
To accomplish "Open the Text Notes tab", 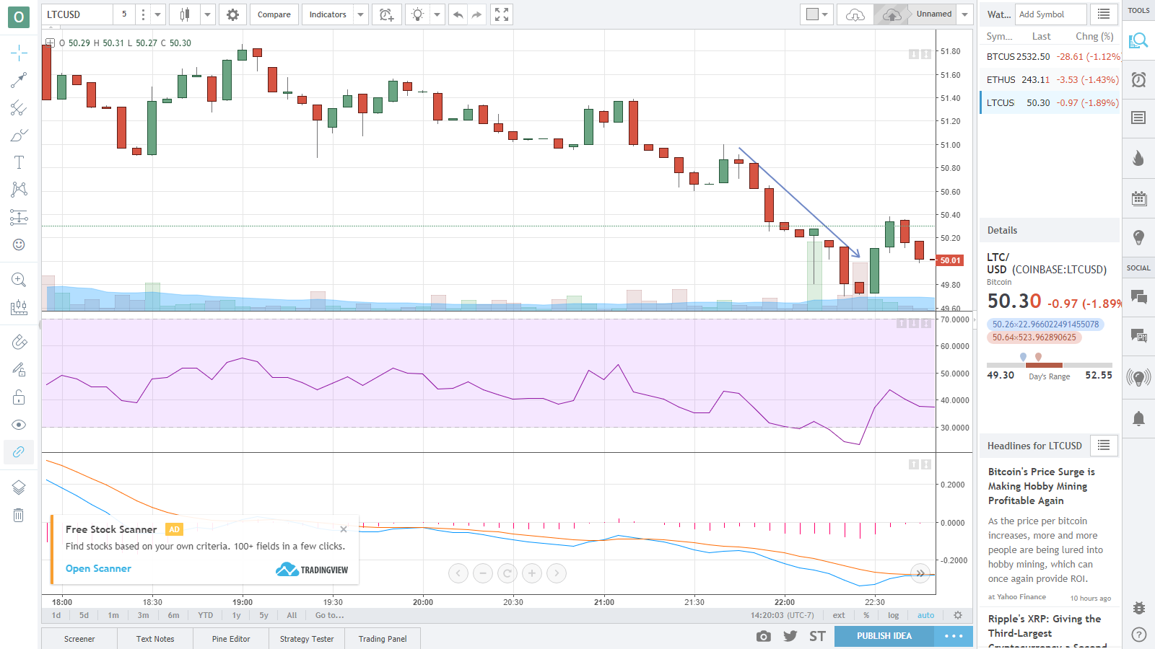I will 155,639.
